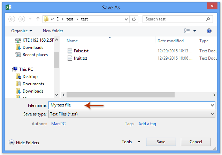Click the Save button

(x=161, y=142)
